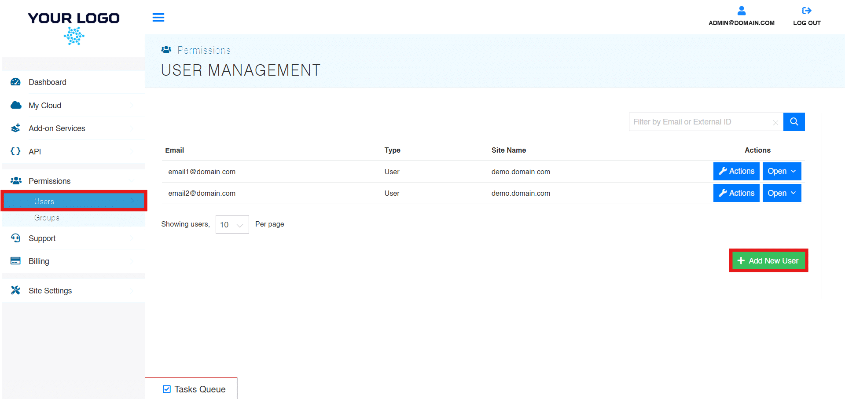Click the search magnifier button
The height and width of the screenshot is (399, 845).
pos(794,122)
